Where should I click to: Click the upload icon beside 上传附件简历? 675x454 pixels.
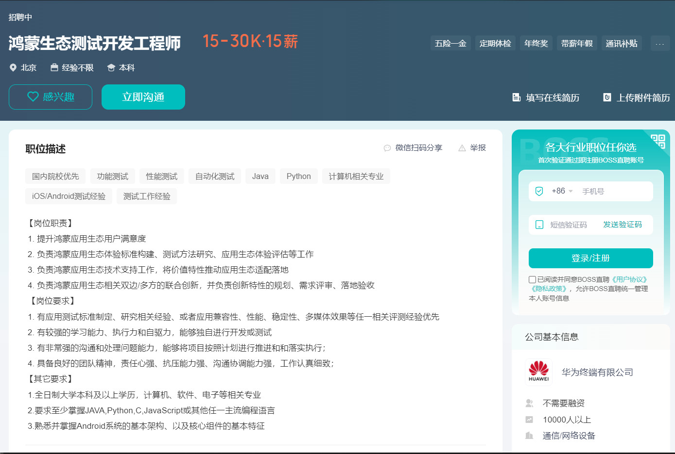pos(607,97)
